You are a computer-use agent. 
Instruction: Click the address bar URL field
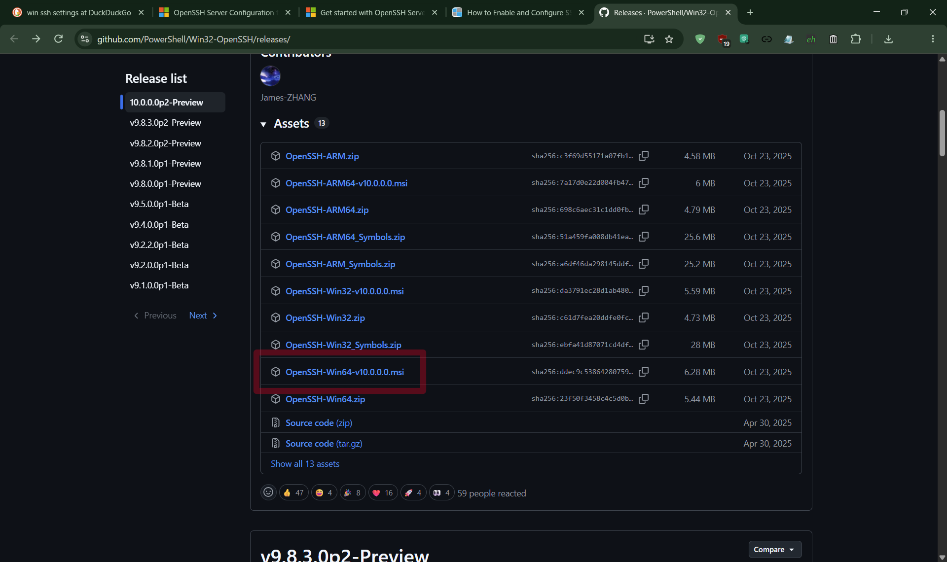tap(365, 39)
